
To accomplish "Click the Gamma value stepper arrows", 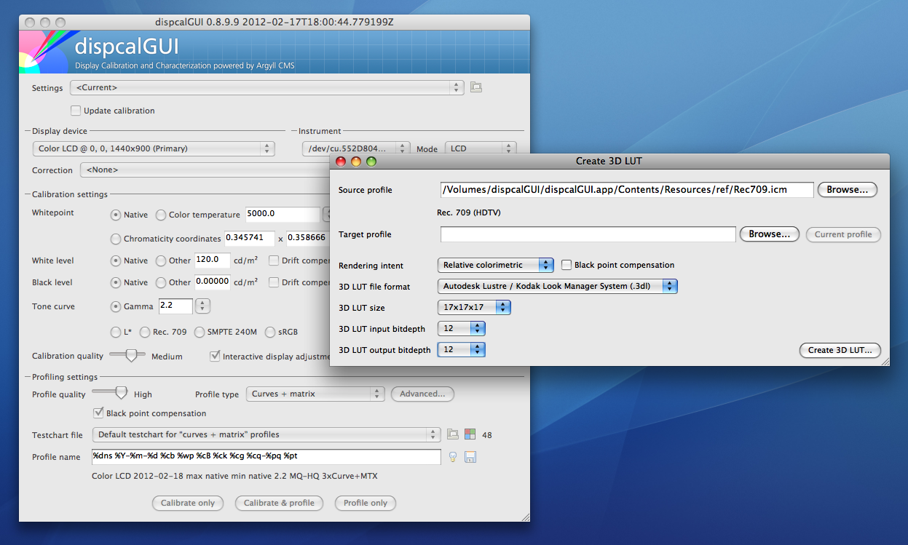I will [204, 306].
